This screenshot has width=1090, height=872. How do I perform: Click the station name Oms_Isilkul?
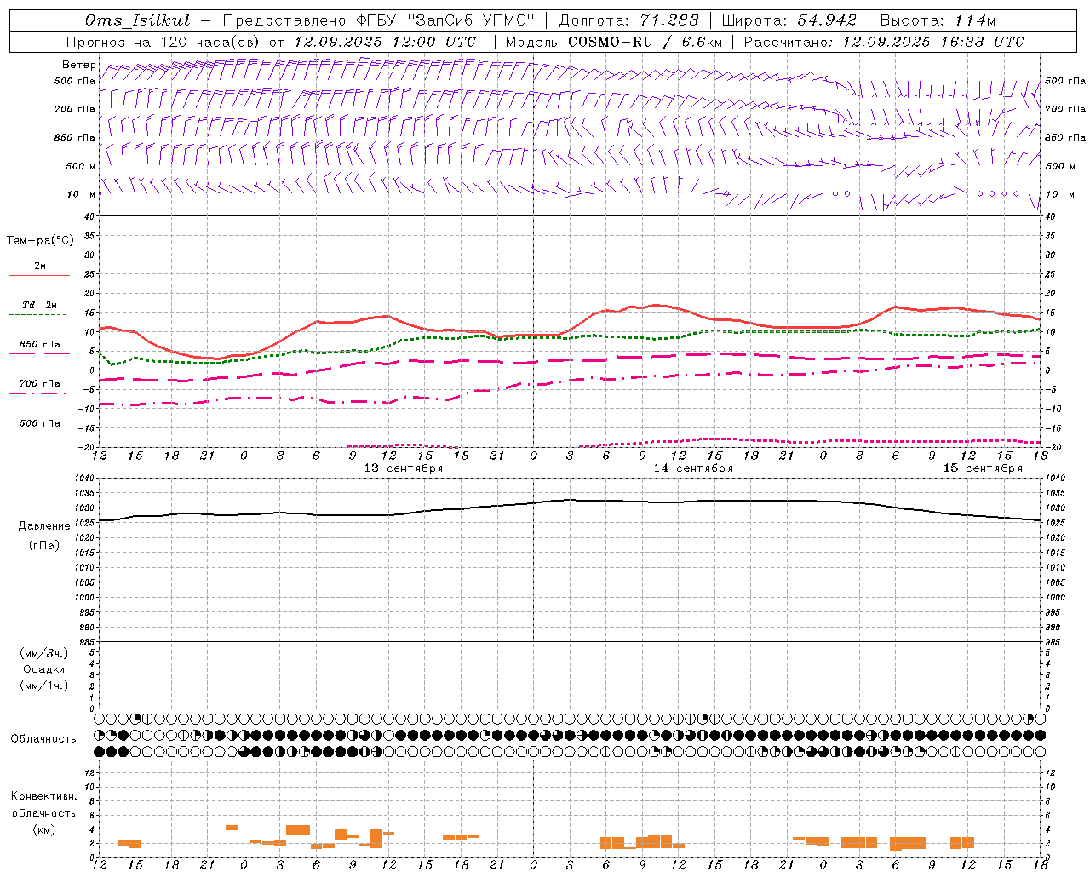point(138,20)
